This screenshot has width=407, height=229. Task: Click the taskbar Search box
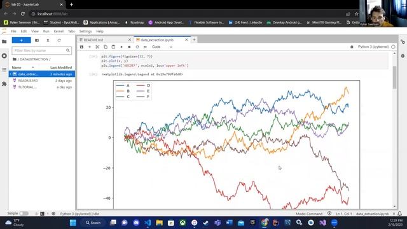pos(93,223)
